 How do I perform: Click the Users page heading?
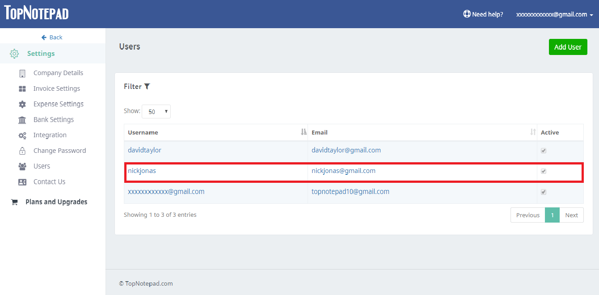130,46
